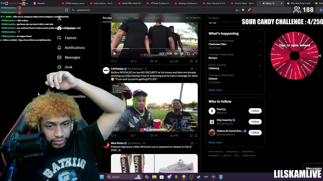This screenshot has height=181, width=323.
Task: Open Steam from the taskbar
Action: coord(199,177)
